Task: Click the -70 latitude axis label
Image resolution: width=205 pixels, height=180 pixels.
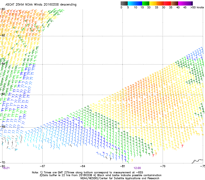Action: tap(2, 163)
